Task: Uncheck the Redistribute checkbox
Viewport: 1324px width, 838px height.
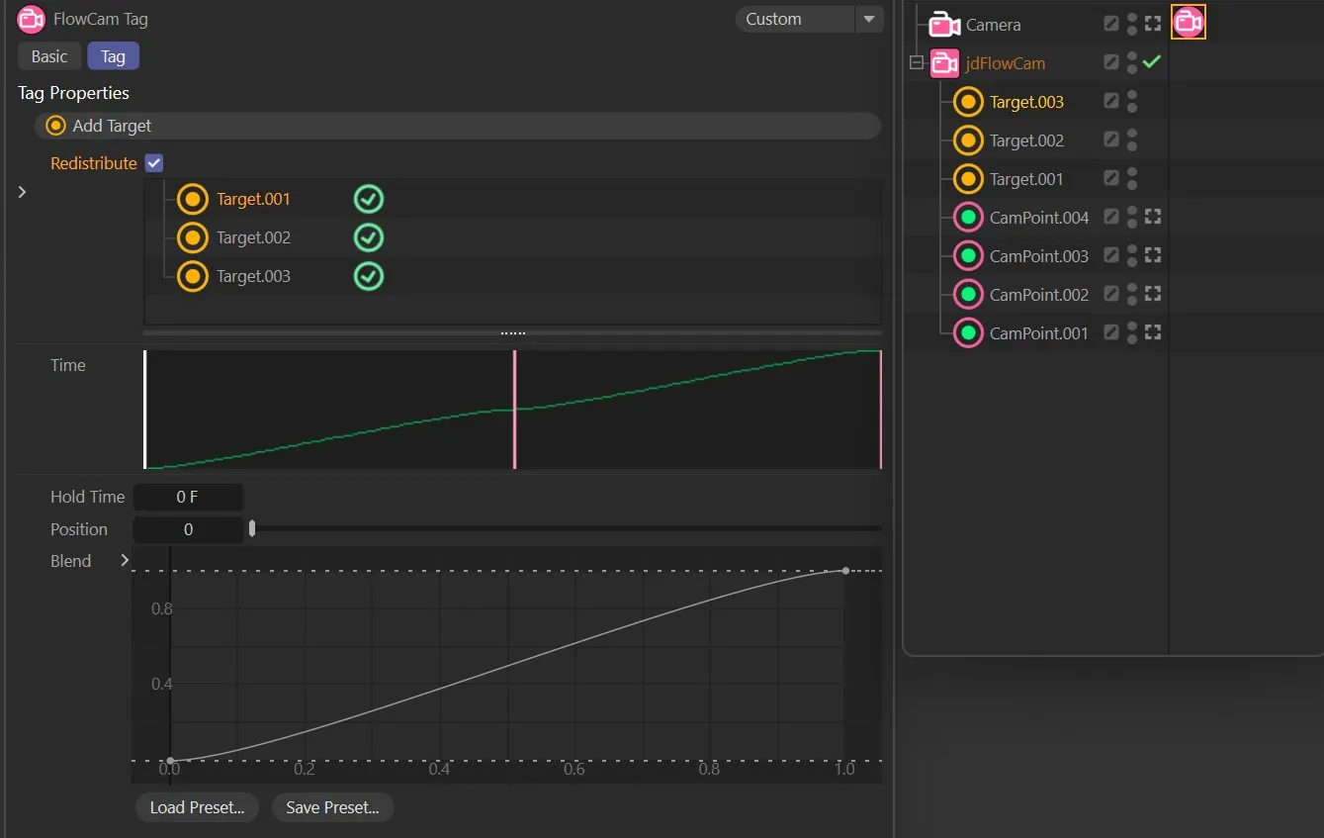Action: tap(153, 162)
